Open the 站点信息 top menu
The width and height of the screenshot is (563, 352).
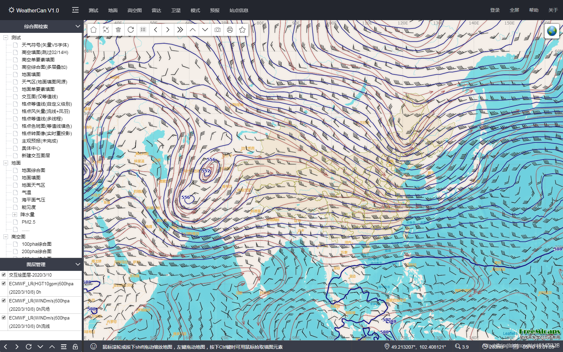pyautogui.click(x=239, y=10)
